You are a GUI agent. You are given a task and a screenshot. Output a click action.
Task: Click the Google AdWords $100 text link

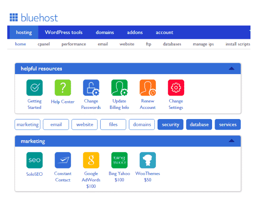click(x=91, y=180)
